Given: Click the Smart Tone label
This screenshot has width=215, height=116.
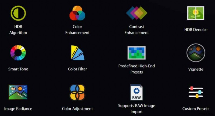Looking at the screenshot, I should (18, 69).
